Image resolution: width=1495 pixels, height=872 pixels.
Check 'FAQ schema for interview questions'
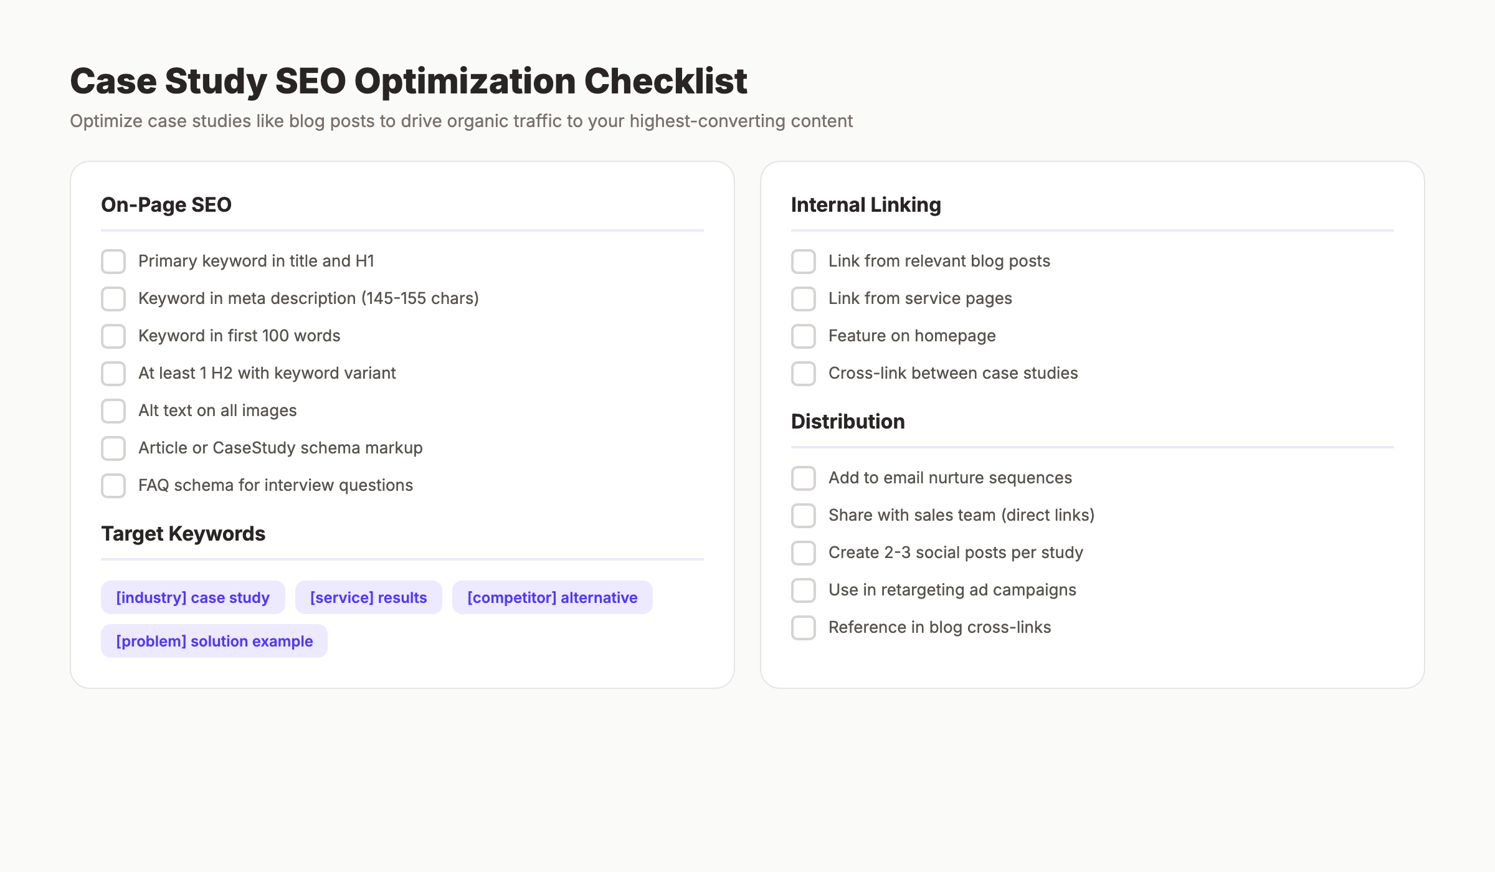click(x=113, y=486)
